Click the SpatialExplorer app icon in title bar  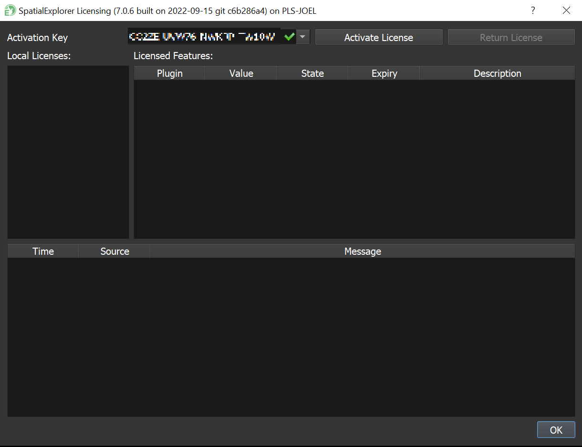tap(10, 10)
